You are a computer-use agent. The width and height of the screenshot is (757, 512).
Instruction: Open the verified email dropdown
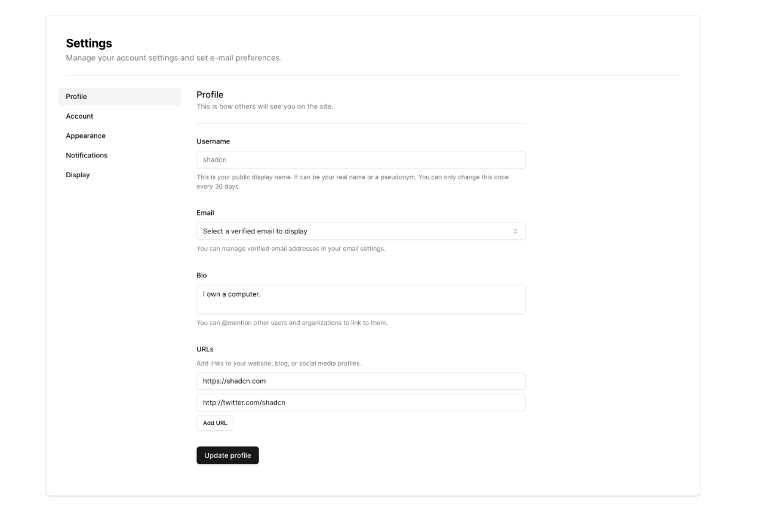pos(352,231)
